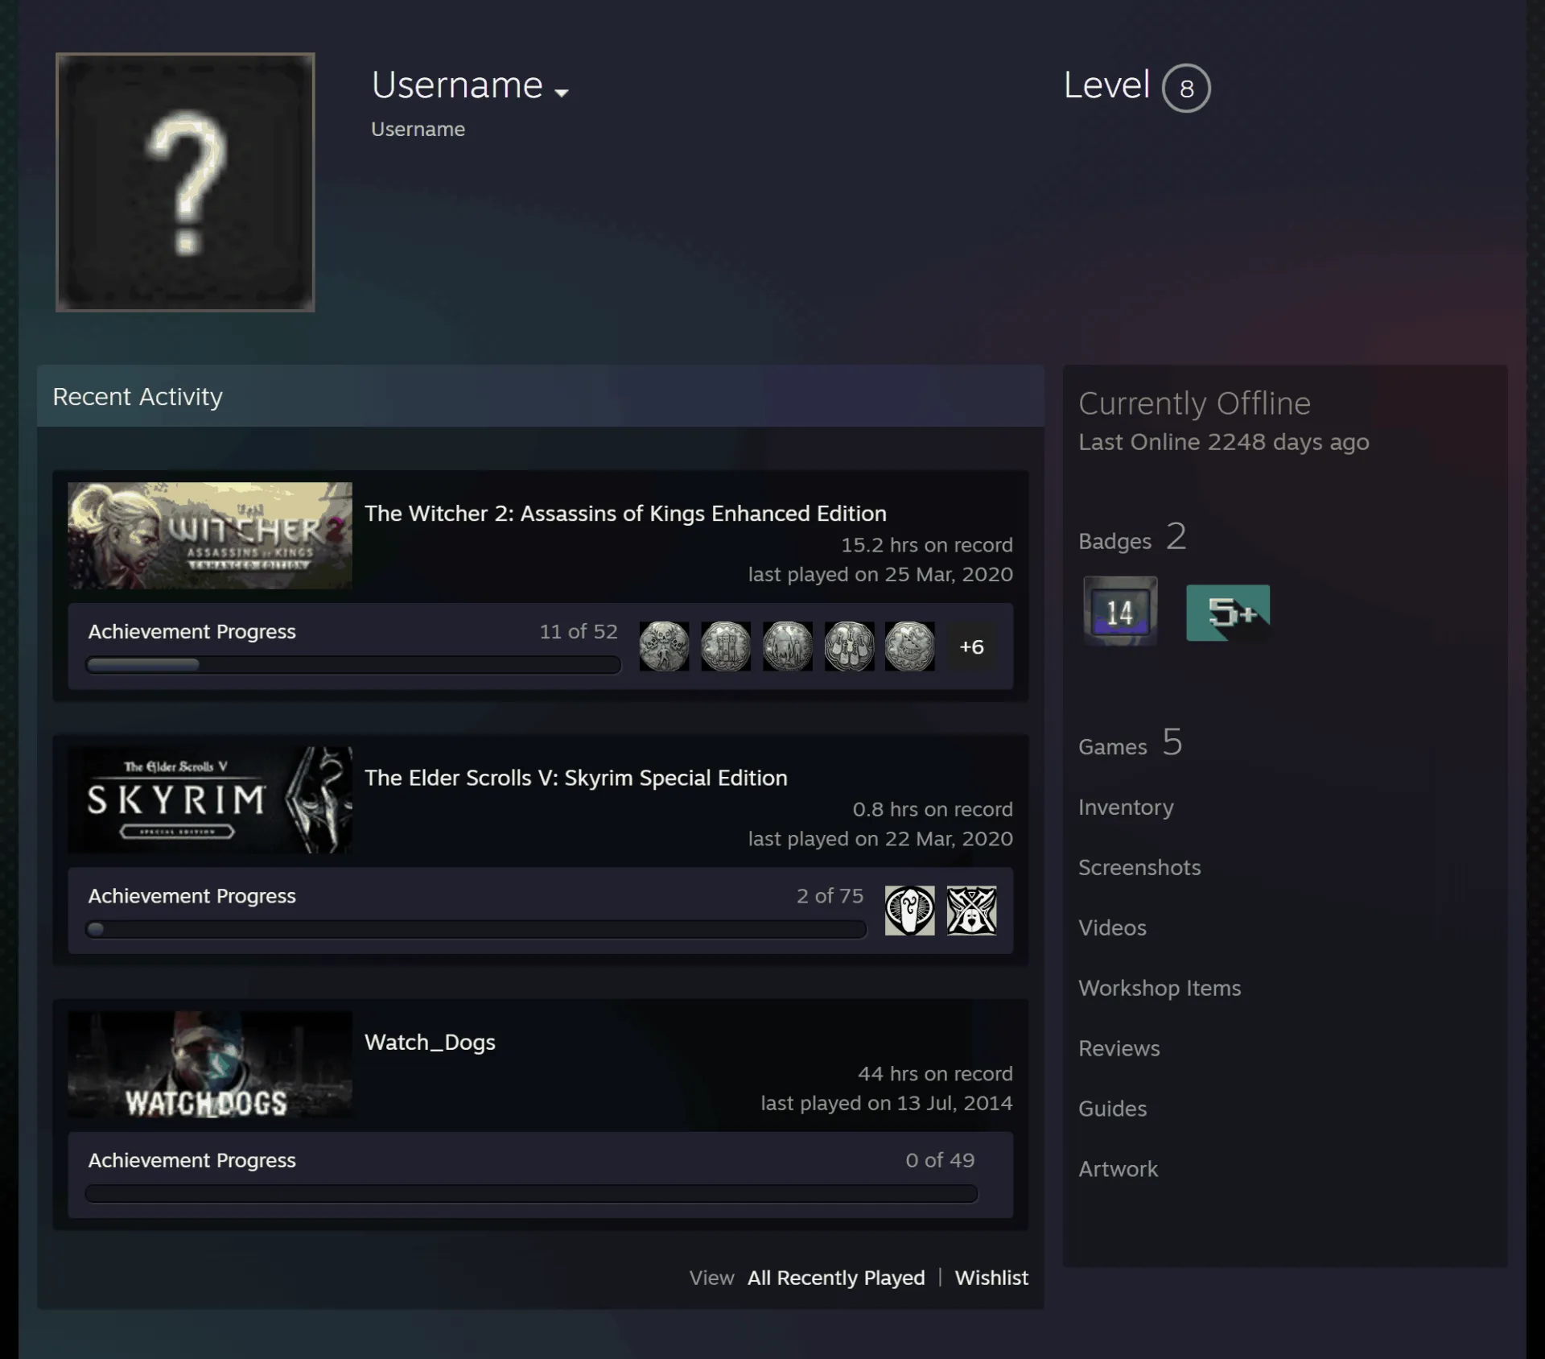
Task: Open the 14 years of service badge
Action: 1120,611
